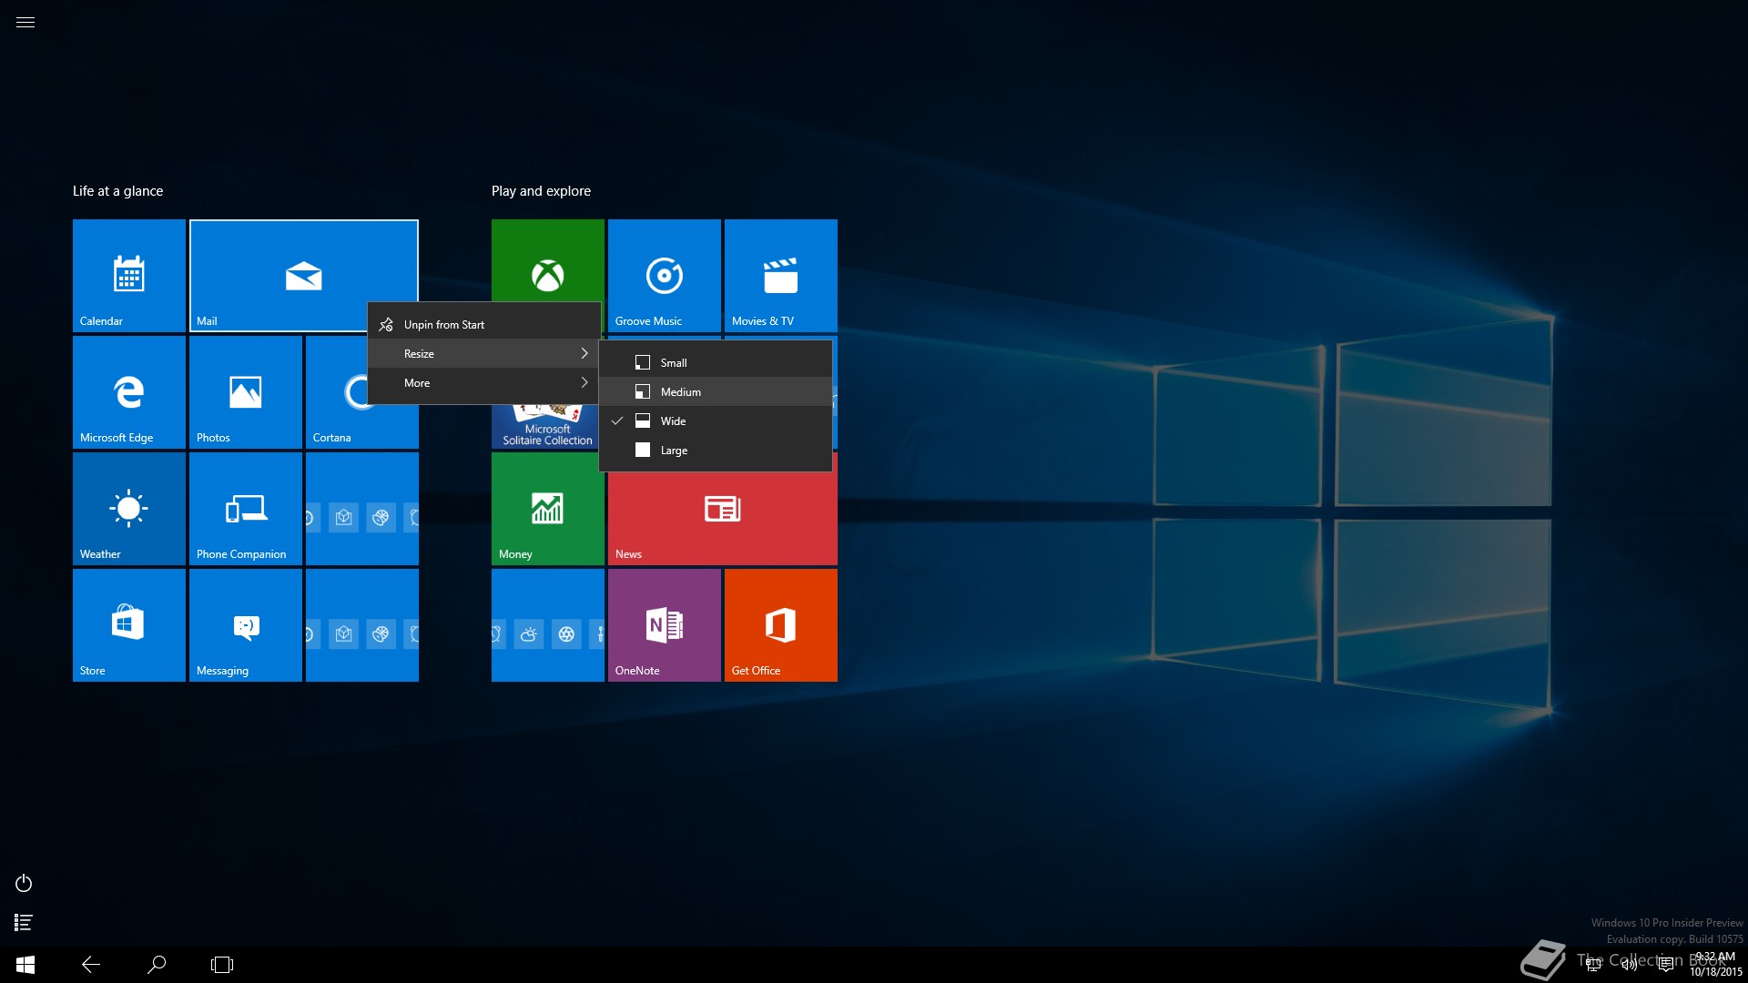This screenshot has width=1748, height=983.
Task: Open the Photos tile
Action: point(246,392)
